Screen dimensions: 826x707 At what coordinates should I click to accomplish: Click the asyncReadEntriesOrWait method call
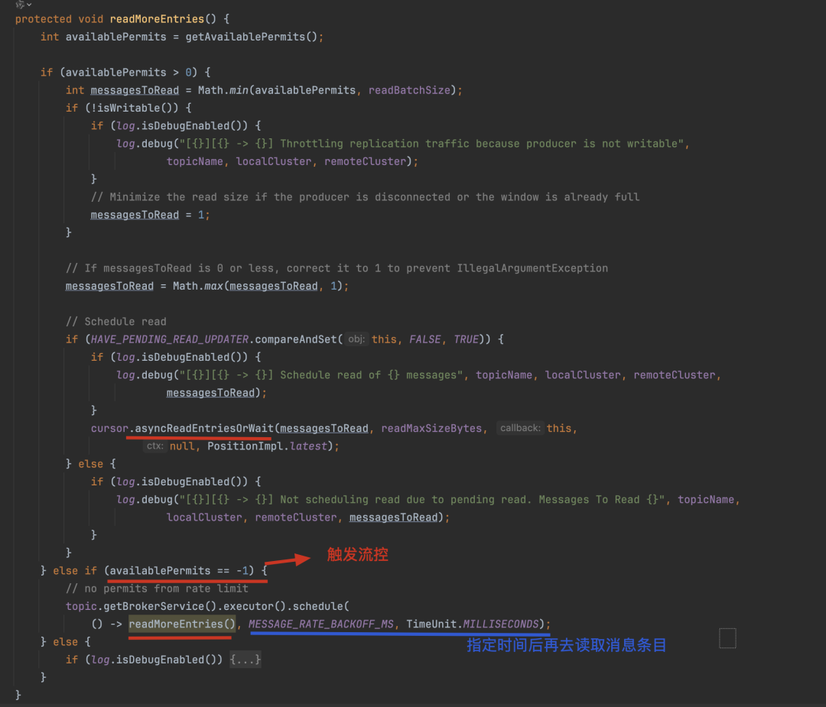[x=204, y=428]
